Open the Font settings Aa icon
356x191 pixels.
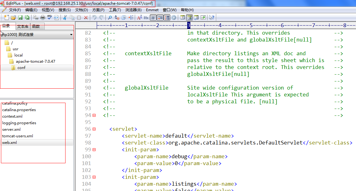click(x=139, y=17)
